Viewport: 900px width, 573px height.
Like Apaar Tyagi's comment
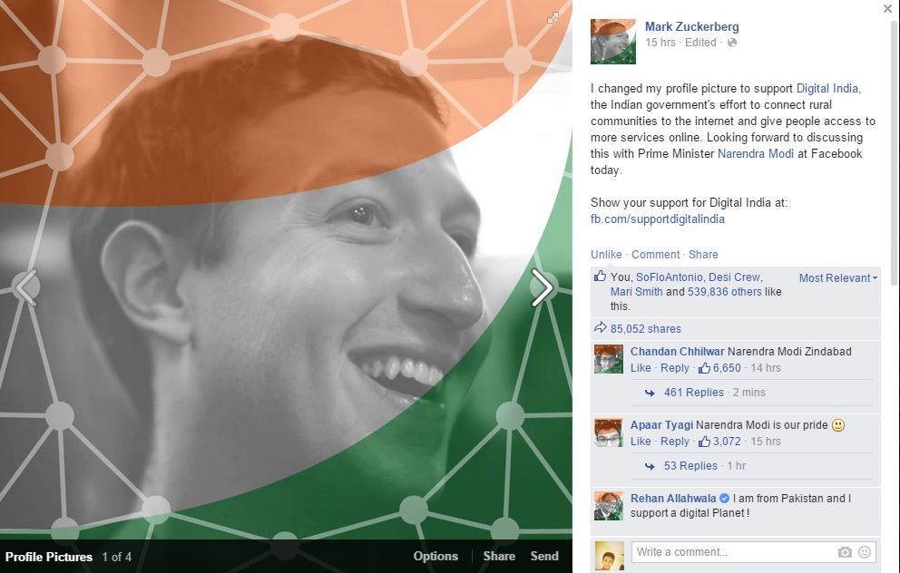(641, 441)
